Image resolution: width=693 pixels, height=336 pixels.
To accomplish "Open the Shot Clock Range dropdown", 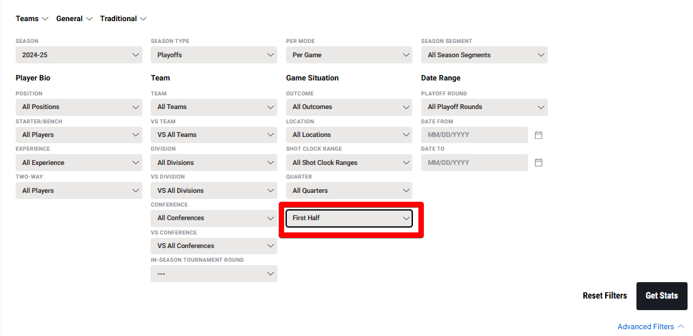I will click(349, 163).
